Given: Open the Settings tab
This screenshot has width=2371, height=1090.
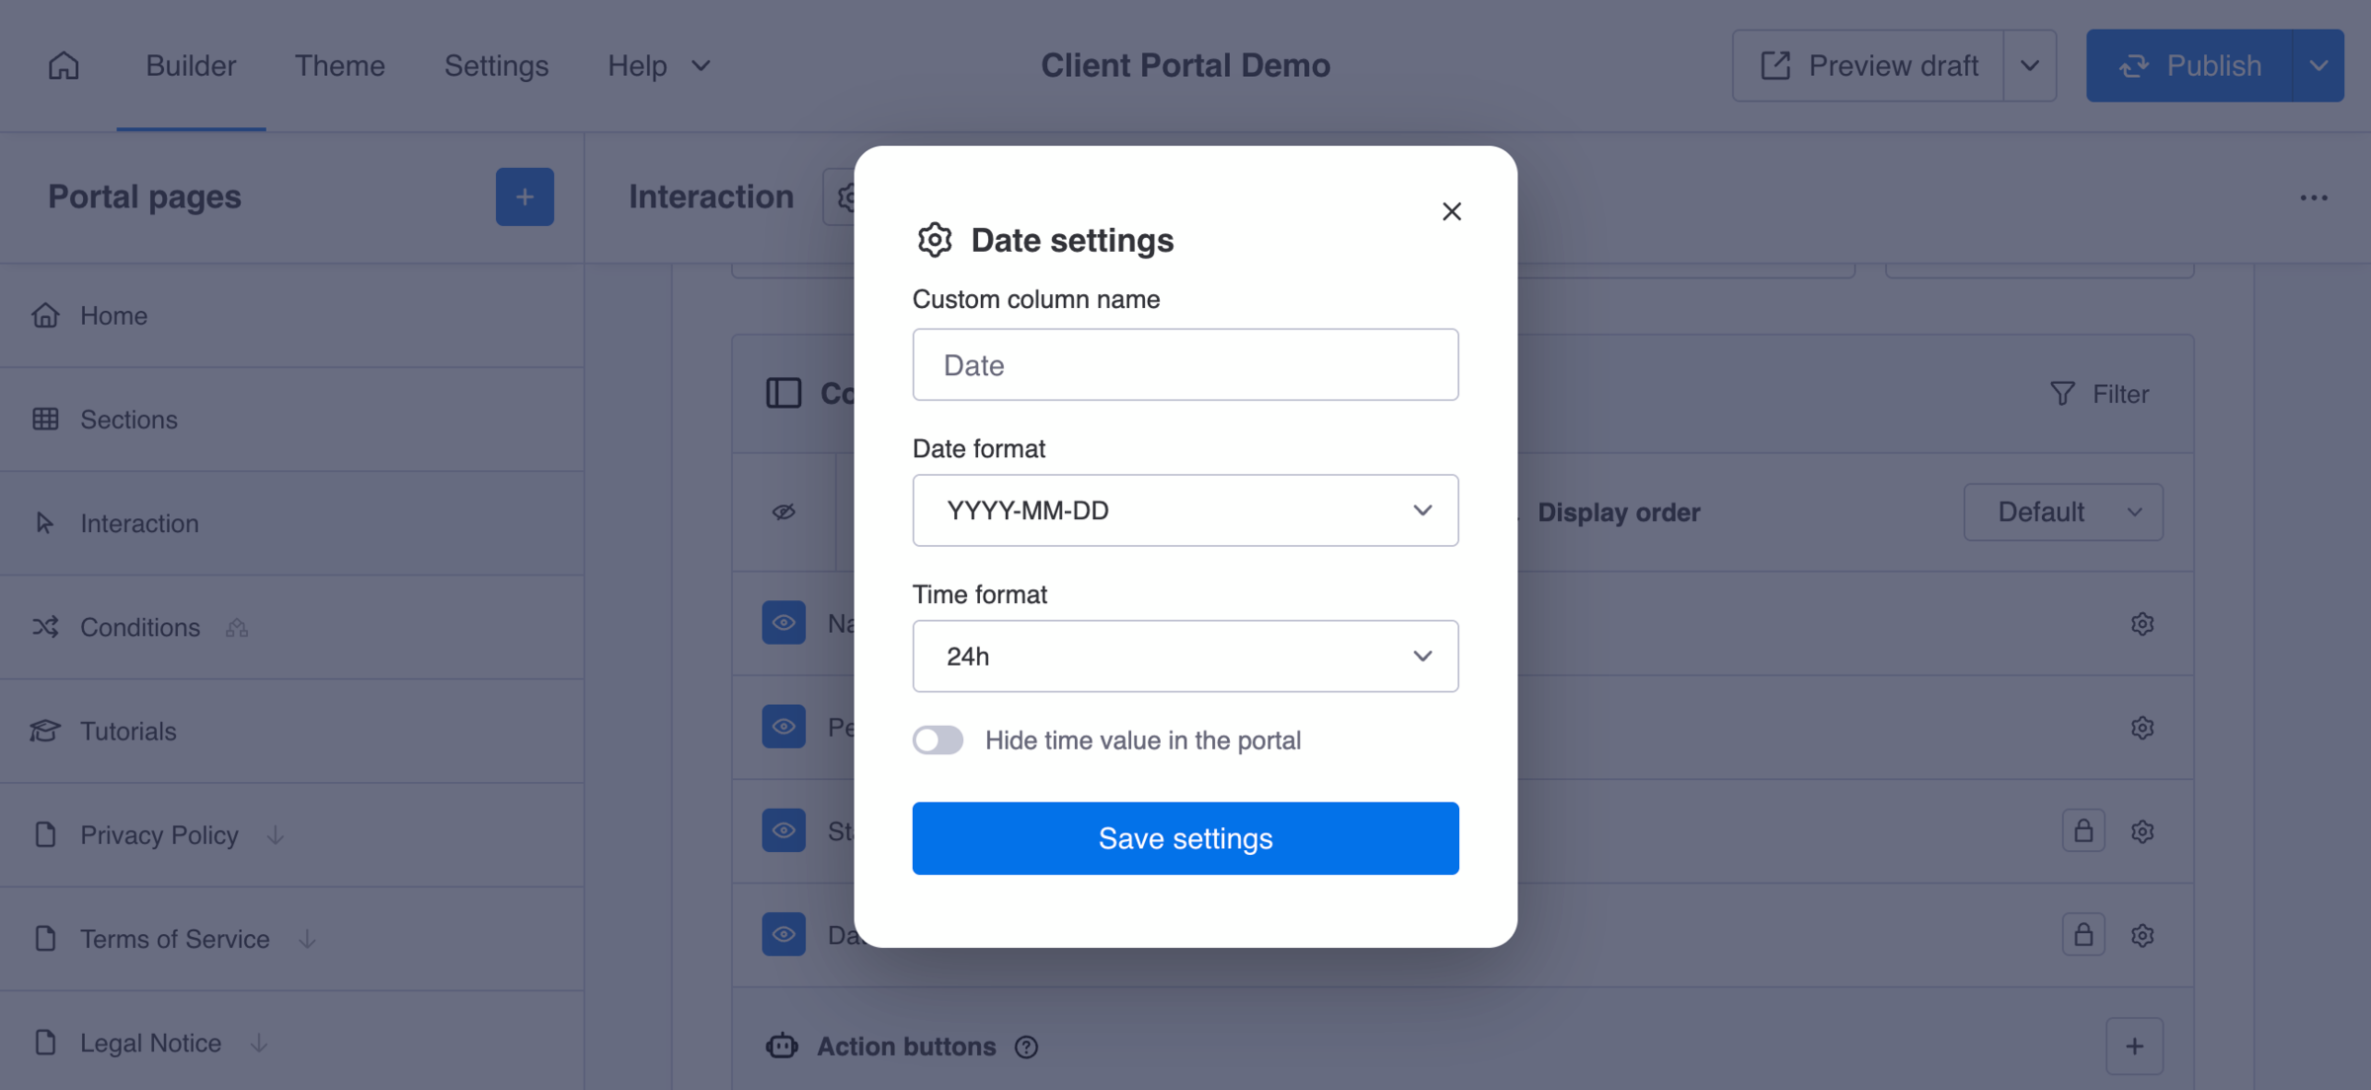Looking at the screenshot, I should point(496,65).
